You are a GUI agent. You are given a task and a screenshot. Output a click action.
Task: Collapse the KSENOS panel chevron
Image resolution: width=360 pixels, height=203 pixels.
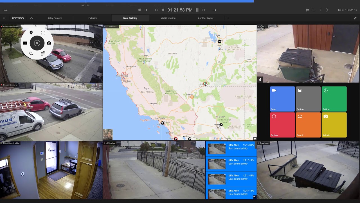click(31, 18)
